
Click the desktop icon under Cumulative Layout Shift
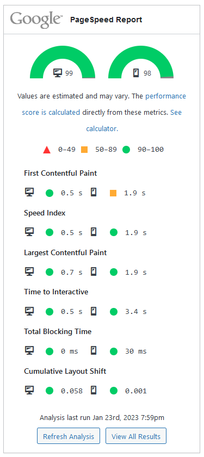coord(29,391)
